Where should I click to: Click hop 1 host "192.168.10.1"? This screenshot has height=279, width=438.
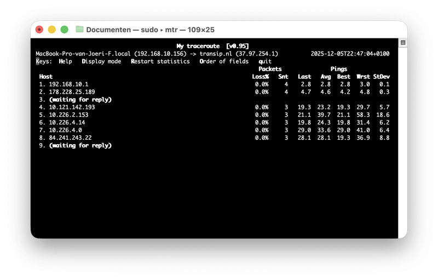click(69, 84)
